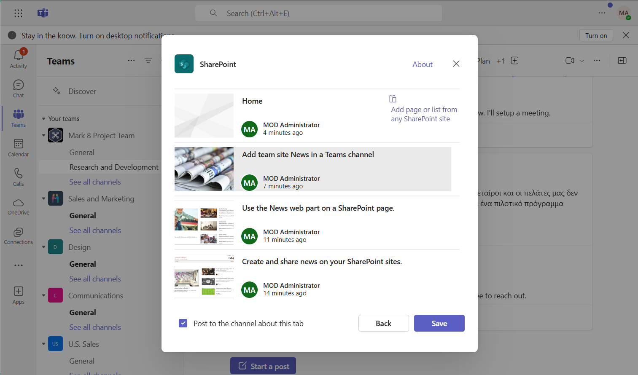Collapse the Mark 8 Project Team
638x375 pixels.
click(x=43, y=135)
